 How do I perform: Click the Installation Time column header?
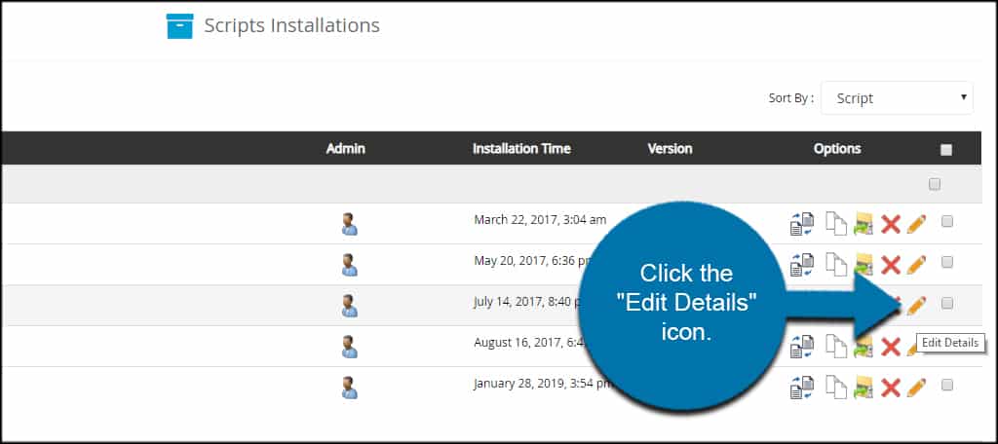tap(521, 149)
